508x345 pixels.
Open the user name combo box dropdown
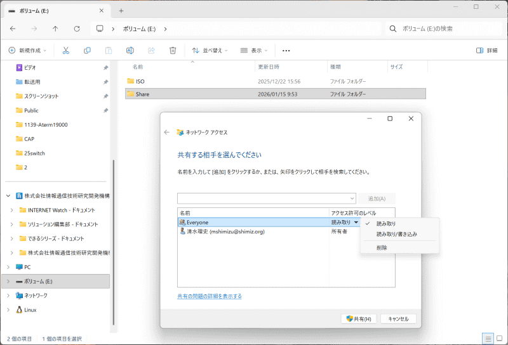(x=352, y=199)
